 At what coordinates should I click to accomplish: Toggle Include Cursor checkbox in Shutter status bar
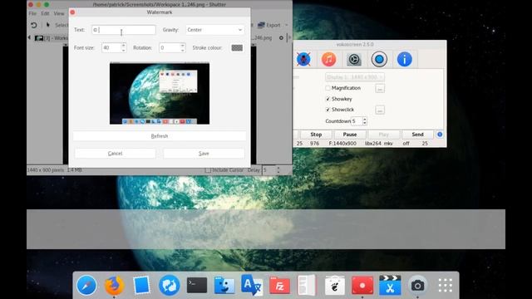tap(208, 170)
